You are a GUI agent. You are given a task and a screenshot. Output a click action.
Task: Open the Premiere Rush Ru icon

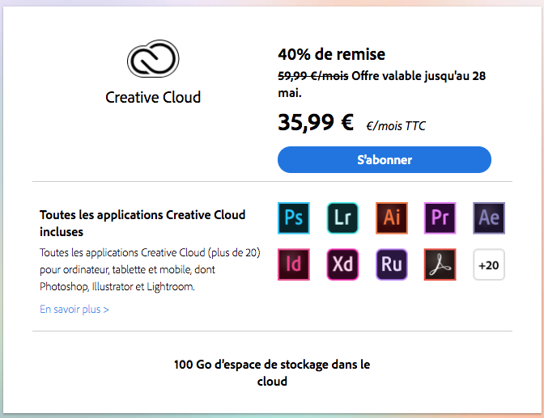(x=392, y=264)
